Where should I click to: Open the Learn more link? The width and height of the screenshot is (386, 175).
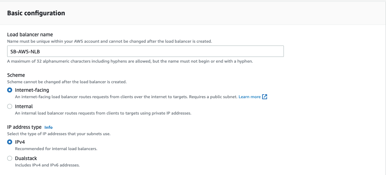click(x=249, y=97)
